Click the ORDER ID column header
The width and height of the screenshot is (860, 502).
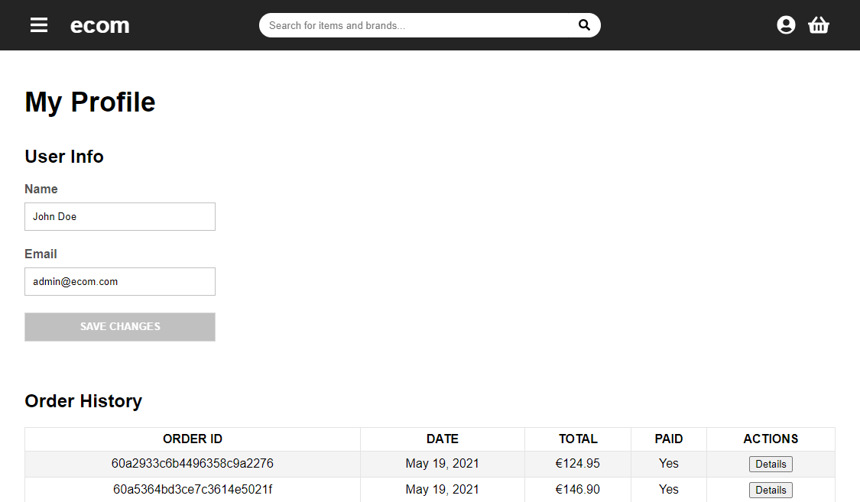193,439
